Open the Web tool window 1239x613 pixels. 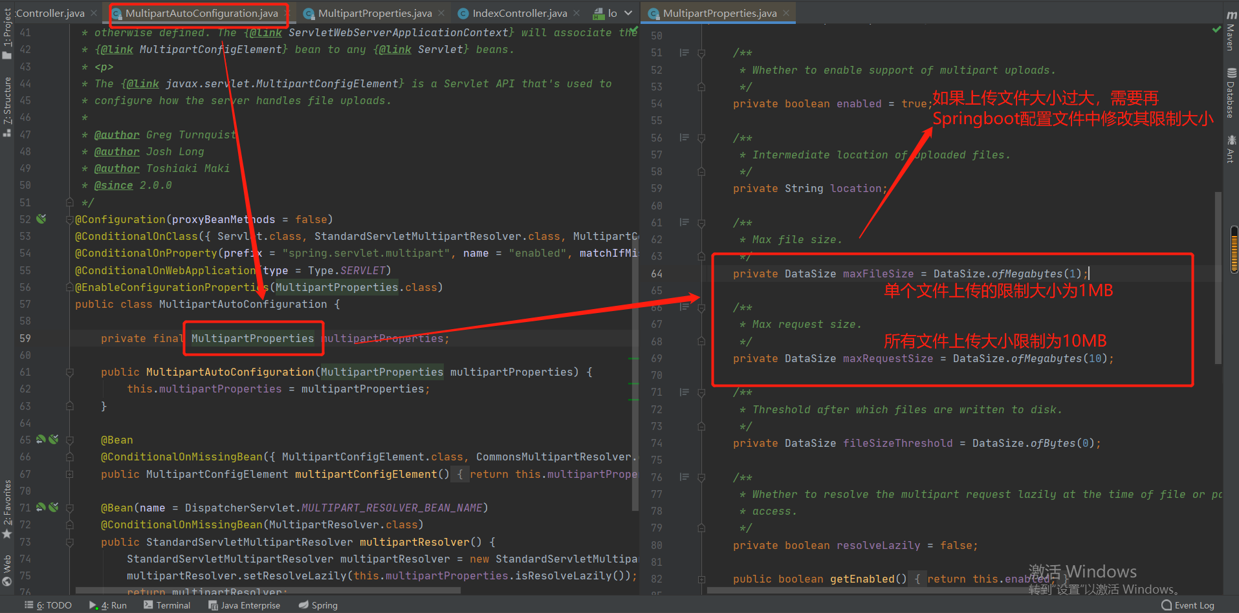point(7,570)
